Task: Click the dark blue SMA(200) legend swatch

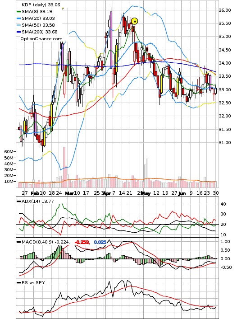Action: coord(18,32)
